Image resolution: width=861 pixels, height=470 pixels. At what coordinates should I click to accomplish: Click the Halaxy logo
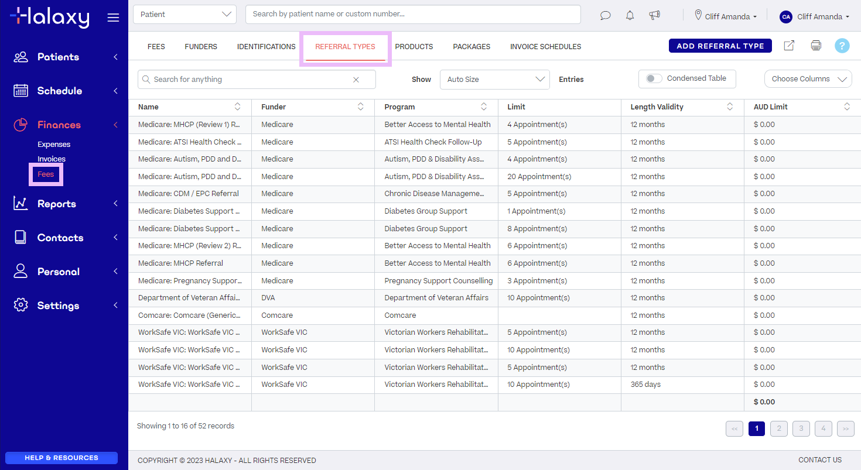click(50, 17)
